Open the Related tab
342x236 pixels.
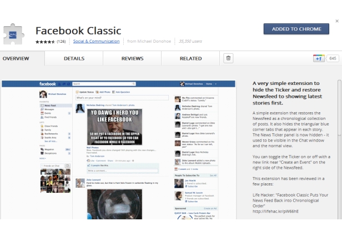point(190,58)
